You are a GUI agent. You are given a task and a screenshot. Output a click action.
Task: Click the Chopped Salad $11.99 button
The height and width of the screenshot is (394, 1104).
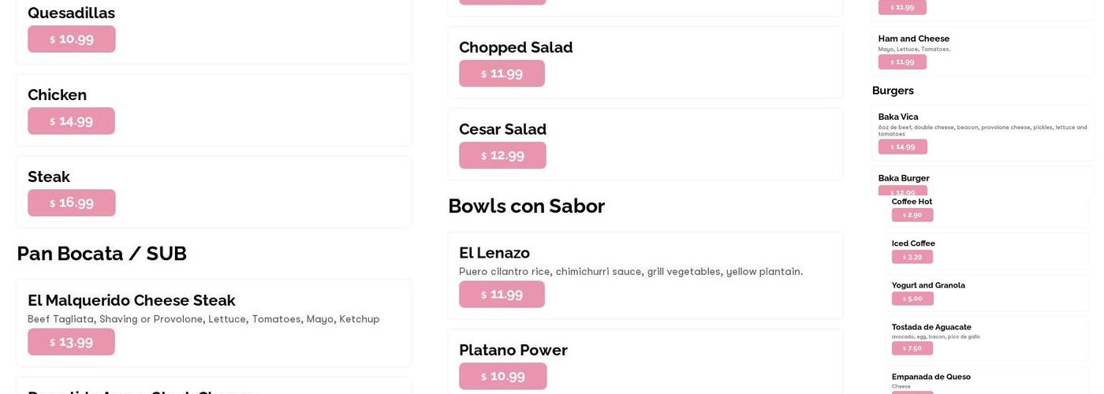tap(502, 74)
